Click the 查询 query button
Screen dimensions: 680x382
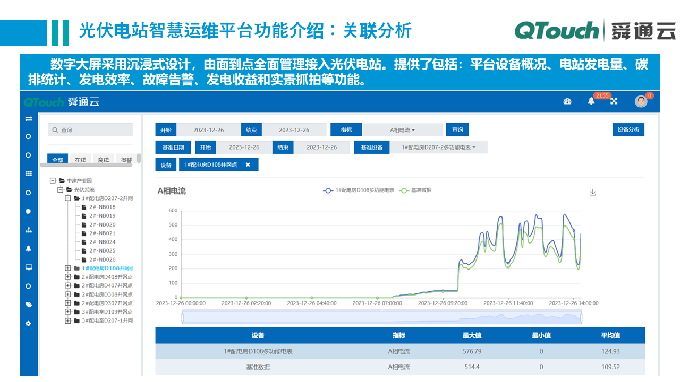click(x=457, y=129)
